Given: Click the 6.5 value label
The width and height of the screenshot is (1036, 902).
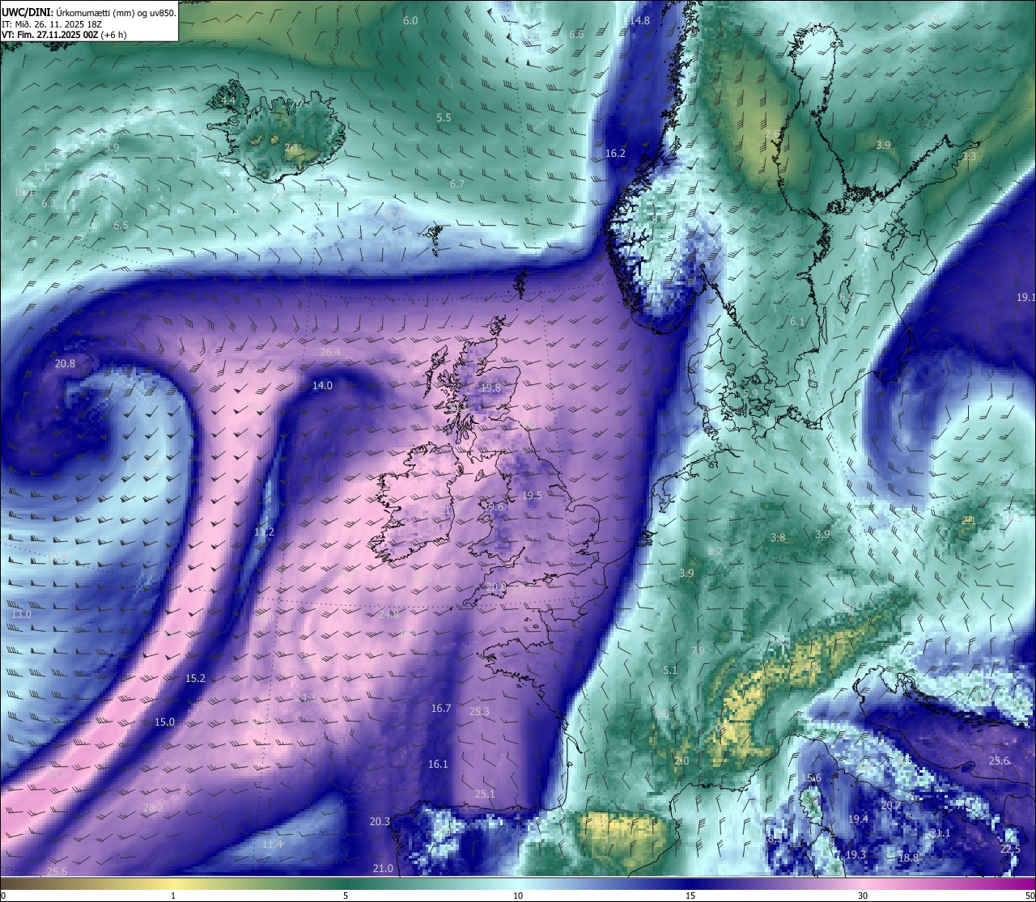Looking at the screenshot, I should point(121,225).
